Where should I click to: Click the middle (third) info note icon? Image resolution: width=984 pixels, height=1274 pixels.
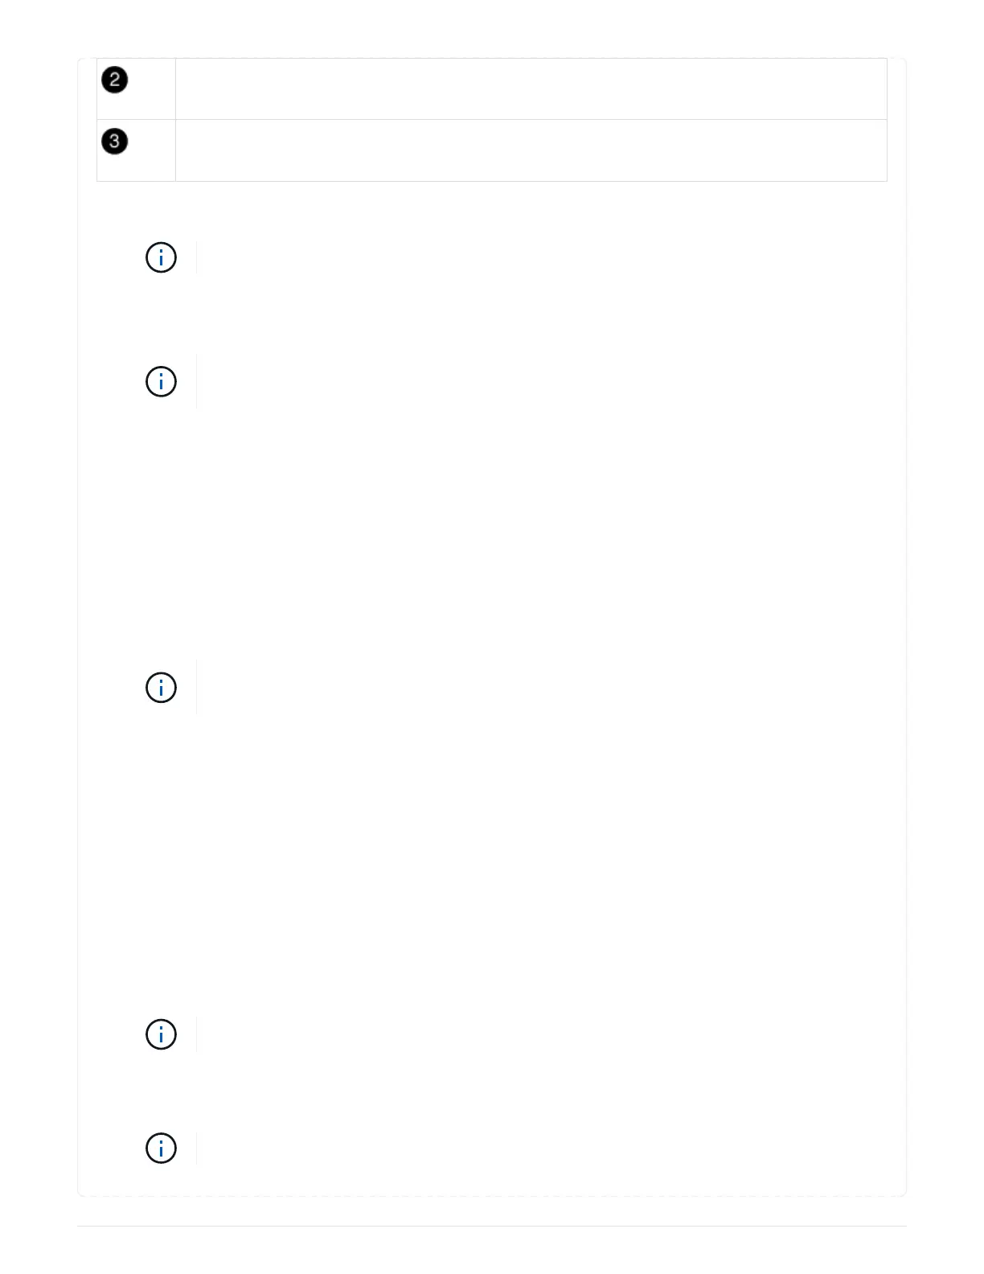(x=161, y=688)
